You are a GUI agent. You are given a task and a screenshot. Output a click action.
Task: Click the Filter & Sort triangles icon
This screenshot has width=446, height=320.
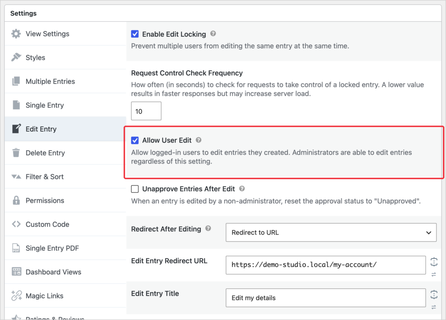click(16, 177)
